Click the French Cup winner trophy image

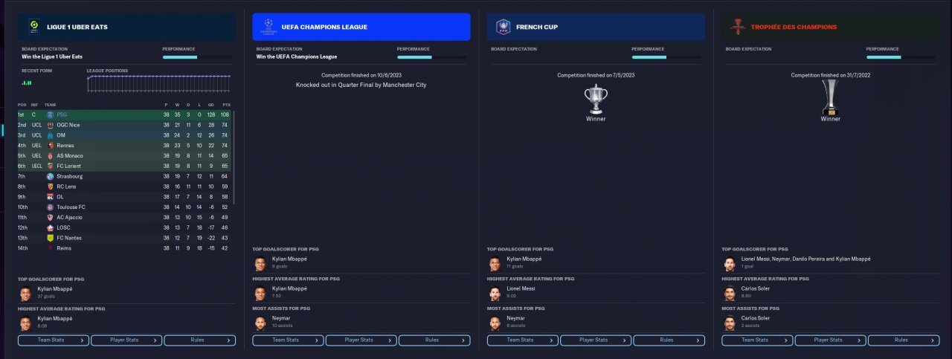click(596, 98)
